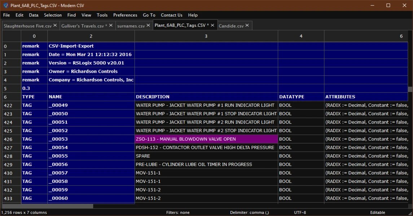Select column header 3
This screenshot has width=413, height=216.
pyautogui.click(x=206, y=36)
